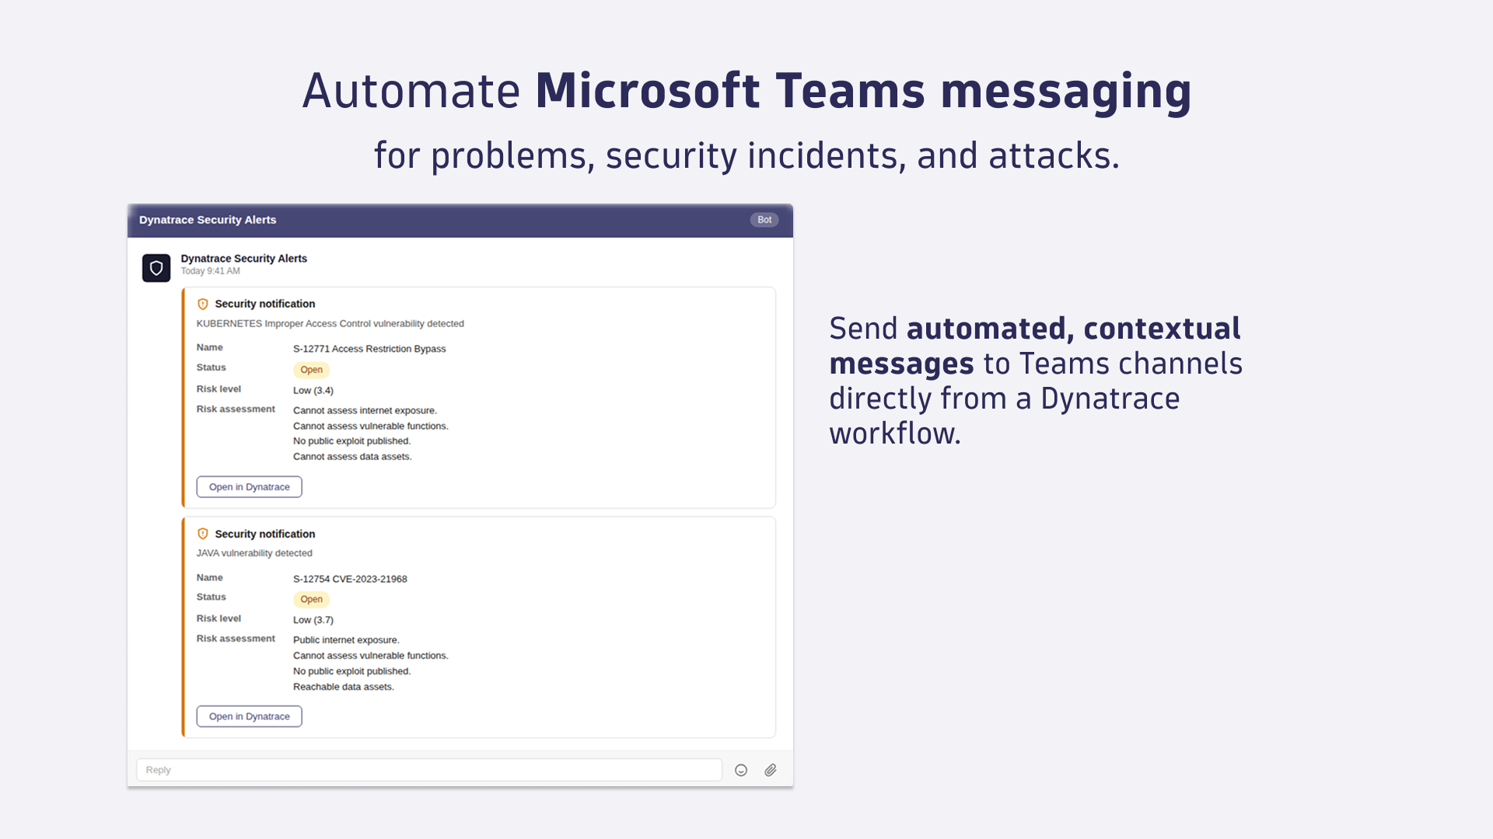Click 'Cannot assess vulnerable functions.' in the Kubernetes notification
The image size is (1493, 839).
[x=371, y=426]
